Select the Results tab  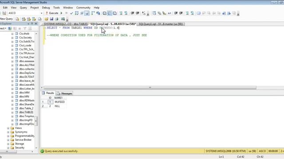pyautogui.click(x=48, y=93)
